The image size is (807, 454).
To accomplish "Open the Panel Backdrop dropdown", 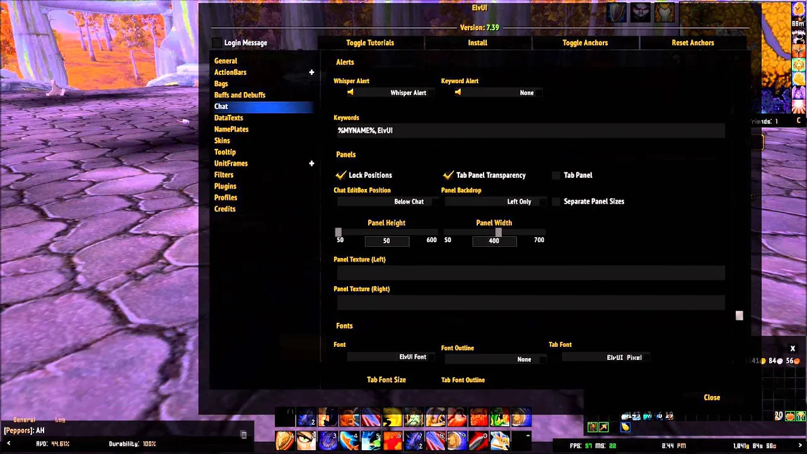I will coord(494,202).
